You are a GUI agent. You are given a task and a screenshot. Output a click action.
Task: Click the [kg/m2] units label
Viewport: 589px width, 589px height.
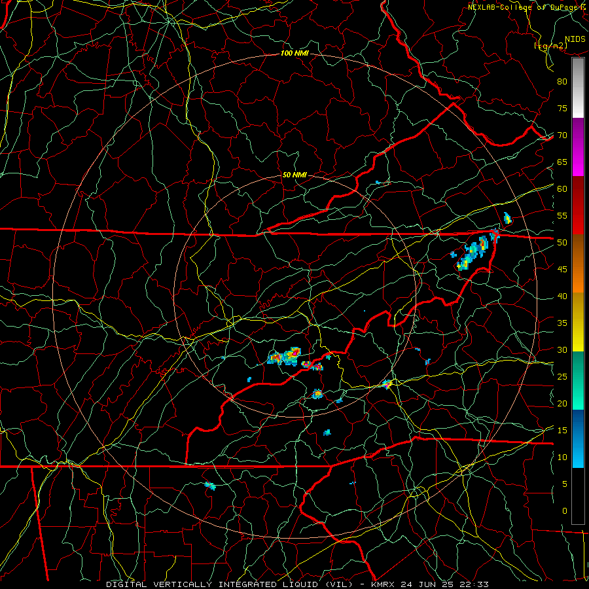click(550, 46)
